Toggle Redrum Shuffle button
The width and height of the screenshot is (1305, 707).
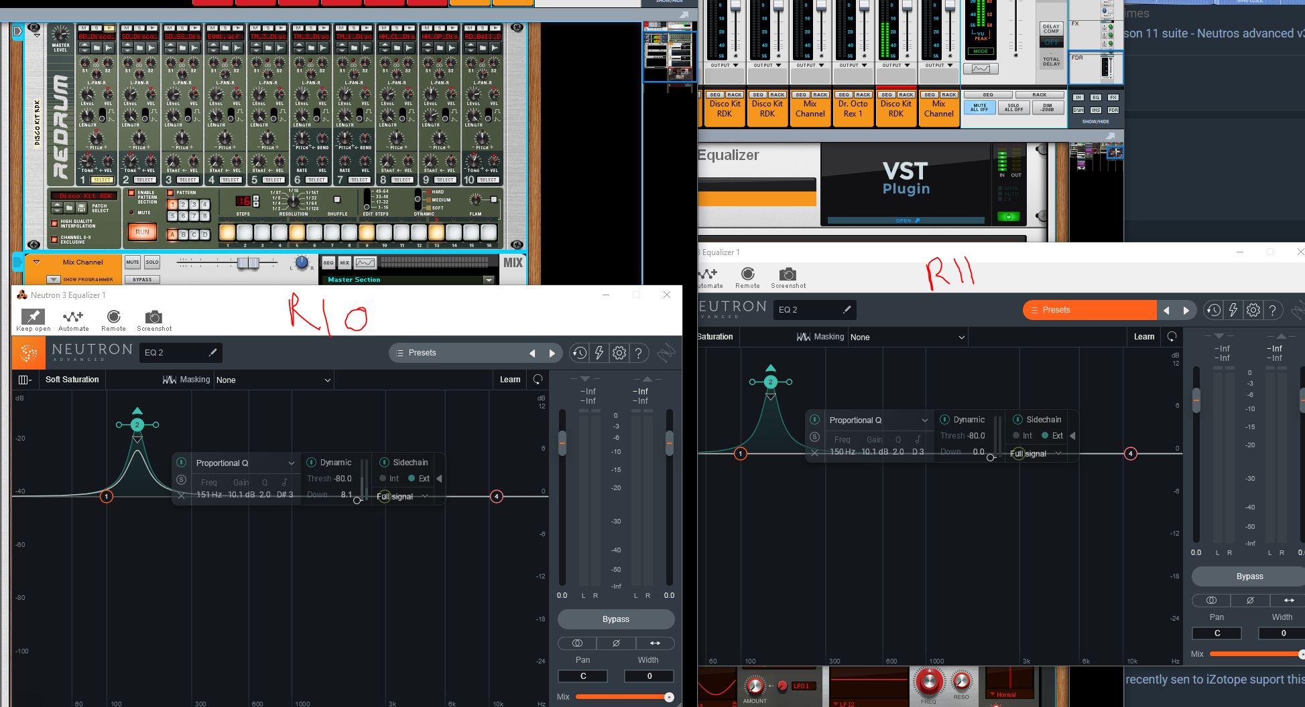point(337,200)
